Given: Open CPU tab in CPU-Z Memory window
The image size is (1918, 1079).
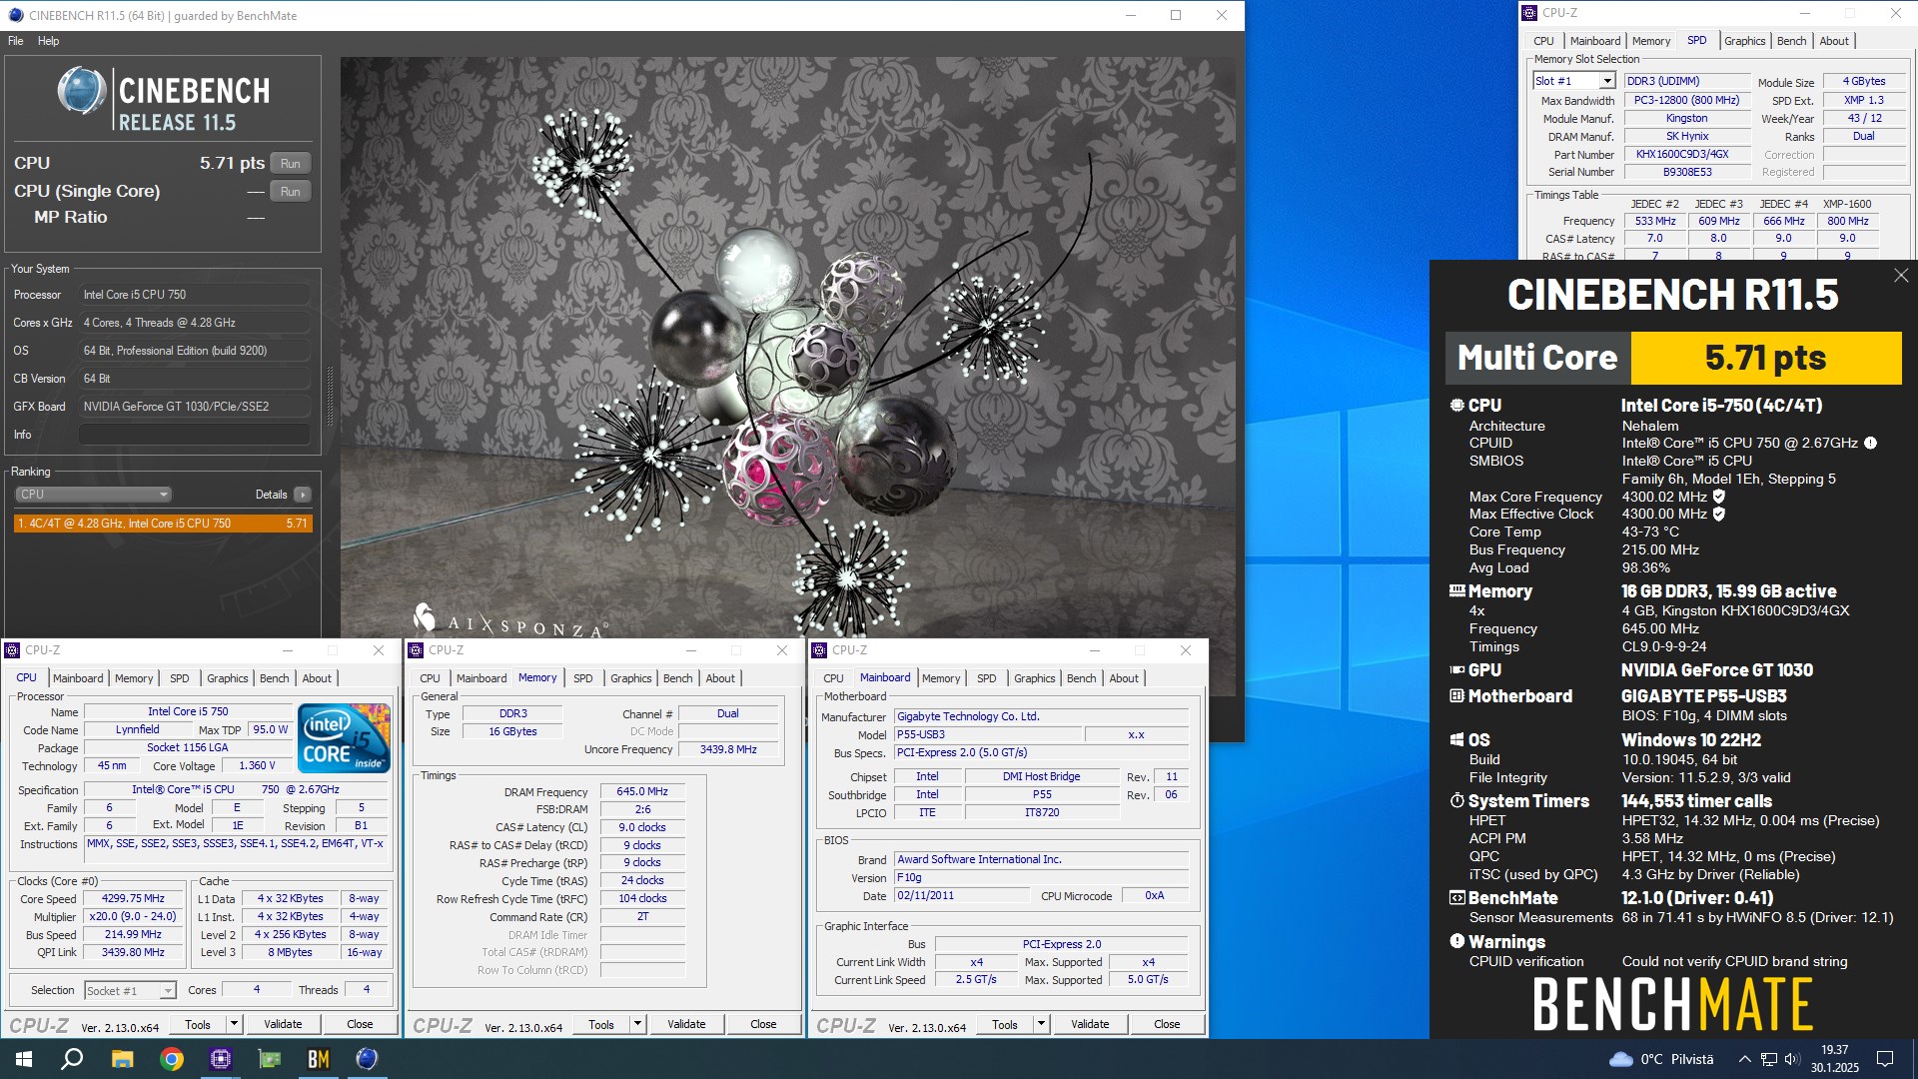Looking at the screenshot, I should (430, 678).
